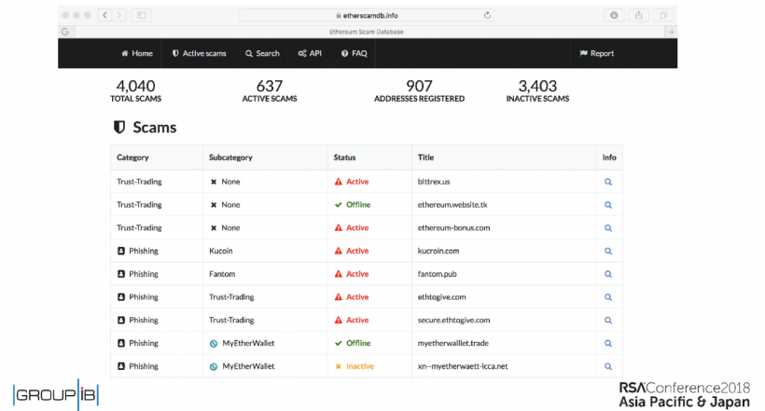765x411 pixels.
Task: Open info magnifier for kucroin.com row
Action: pos(608,251)
